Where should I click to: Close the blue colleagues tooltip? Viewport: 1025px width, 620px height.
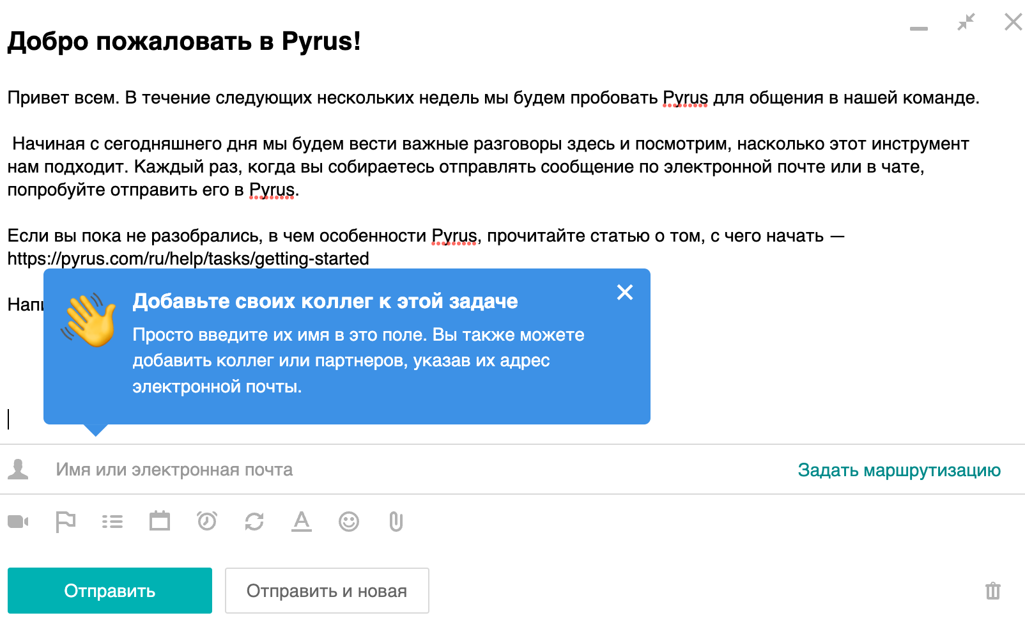click(625, 292)
